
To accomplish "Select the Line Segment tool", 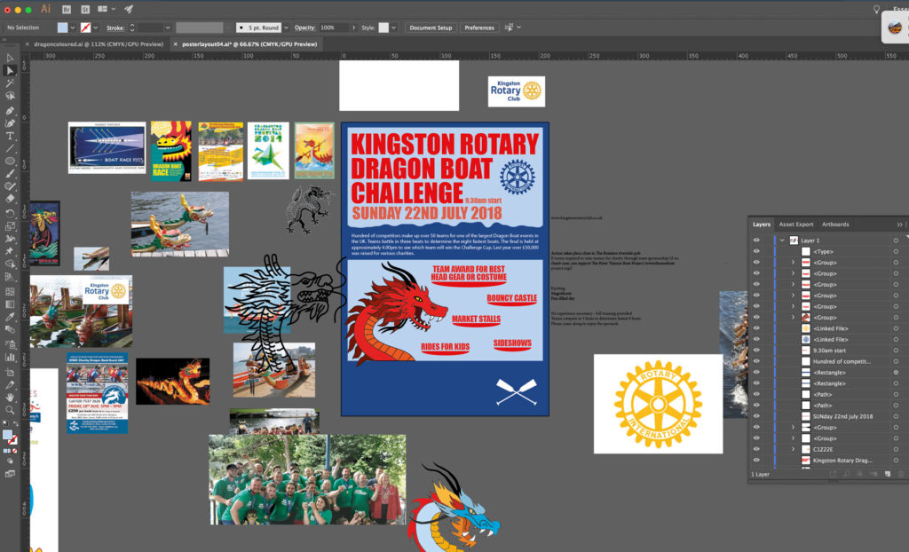I will pyautogui.click(x=10, y=148).
